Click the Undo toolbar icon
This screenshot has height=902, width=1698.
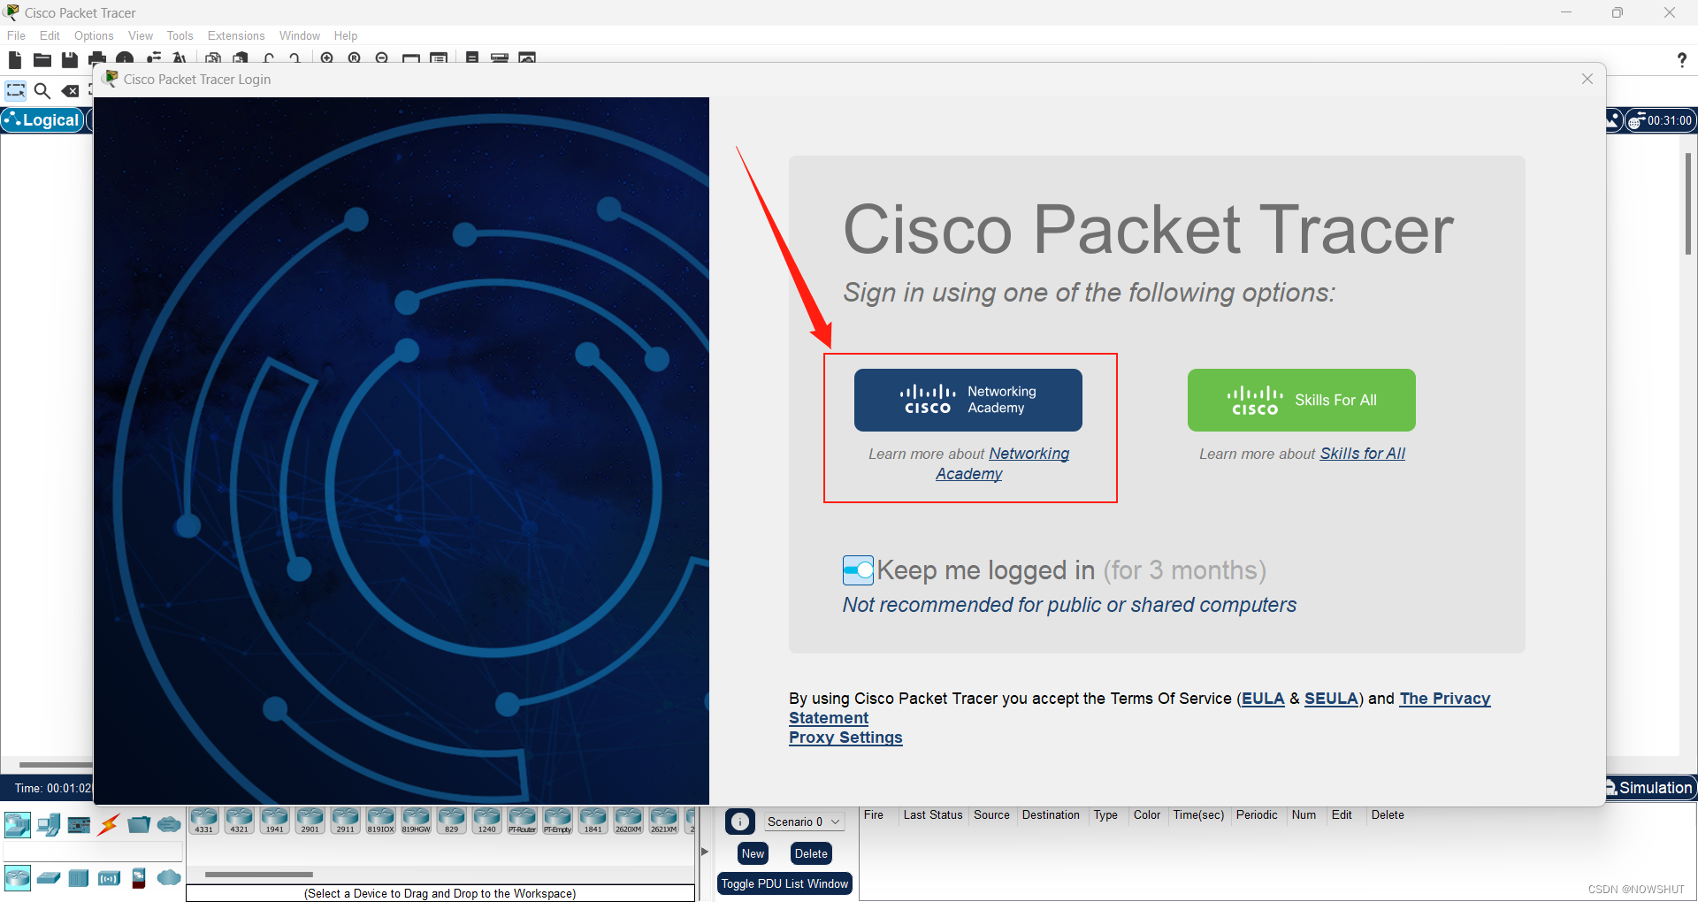coord(268,59)
